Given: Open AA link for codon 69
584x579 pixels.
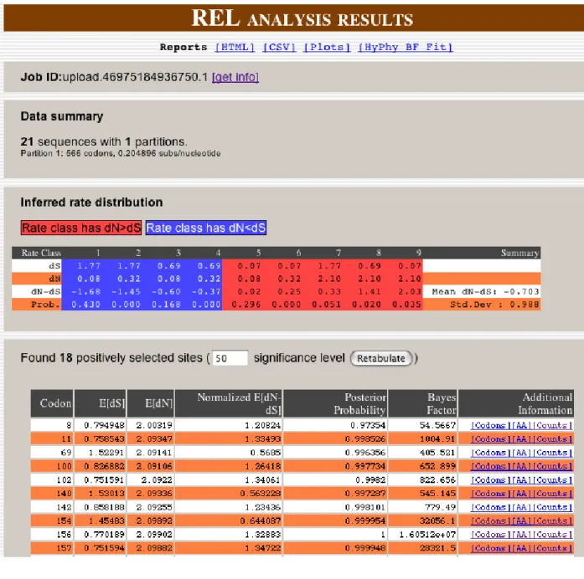Looking at the screenshot, I should [521, 453].
